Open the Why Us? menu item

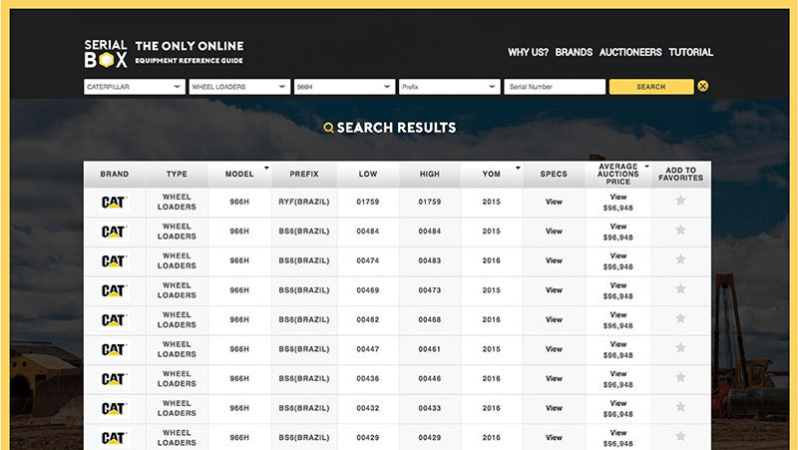(528, 52)
